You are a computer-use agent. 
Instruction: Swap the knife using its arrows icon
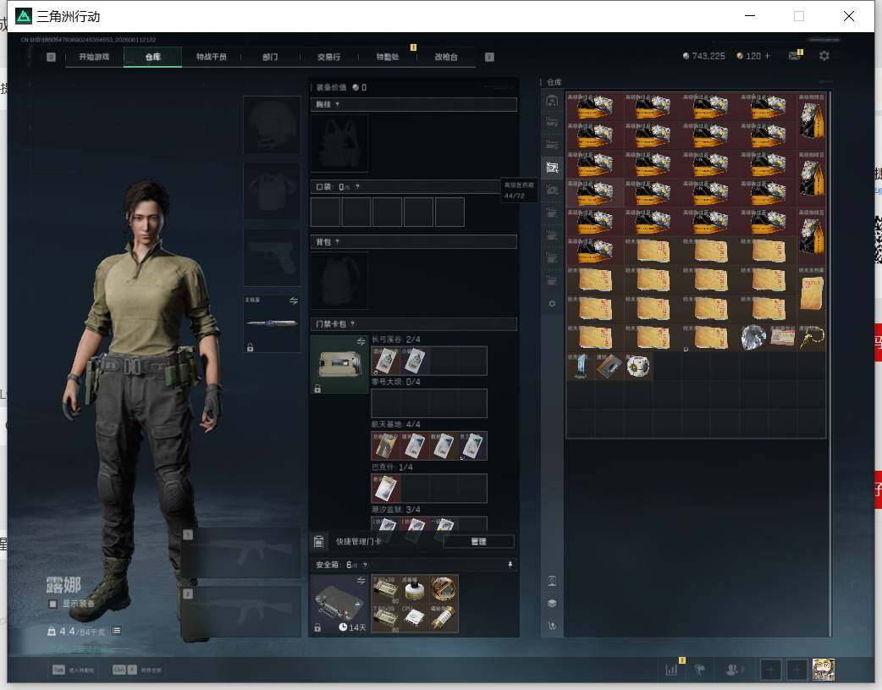pos(294,301)
